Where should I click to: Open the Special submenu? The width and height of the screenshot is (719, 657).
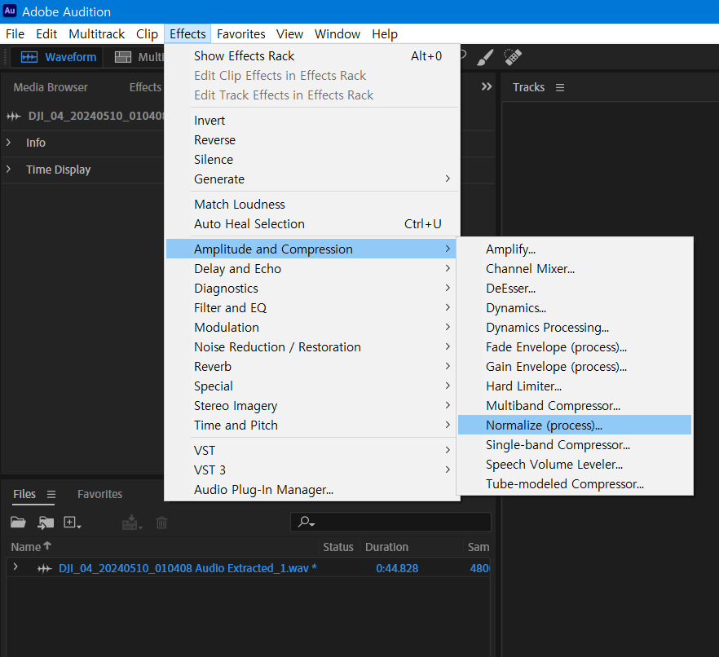312,386
